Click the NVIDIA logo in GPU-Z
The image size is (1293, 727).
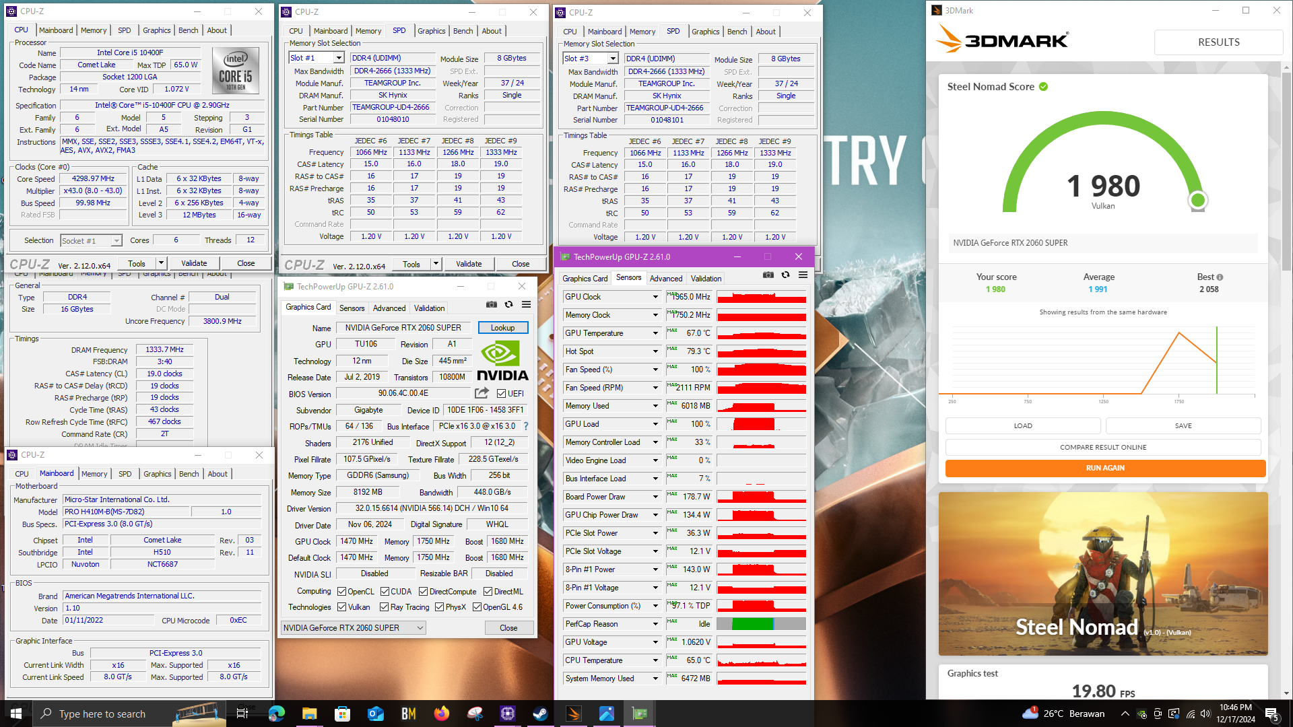click(x=502, y=360)
